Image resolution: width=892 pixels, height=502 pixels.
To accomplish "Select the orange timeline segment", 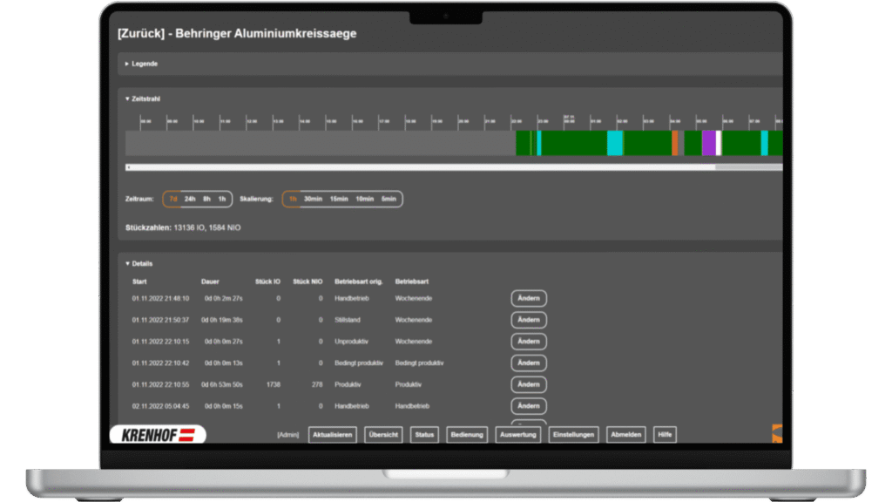I will click(x=675, y=143).
